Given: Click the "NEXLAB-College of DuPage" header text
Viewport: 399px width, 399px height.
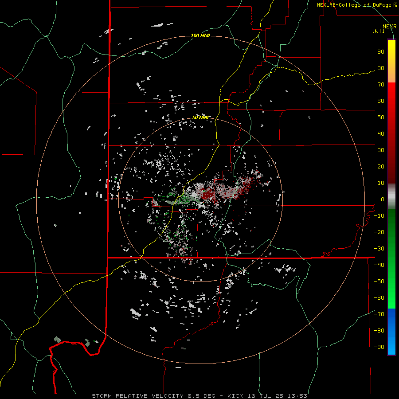Looking at the screenshot, I should tap(354, 5).
